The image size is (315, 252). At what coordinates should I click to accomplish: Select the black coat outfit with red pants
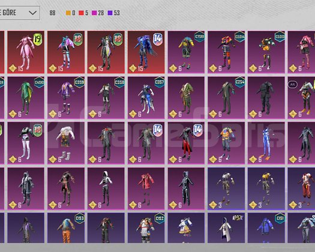(x=186, y=143)
